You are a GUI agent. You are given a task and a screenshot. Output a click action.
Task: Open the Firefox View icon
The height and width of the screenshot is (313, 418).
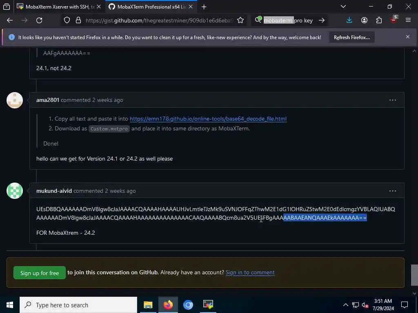7,7
